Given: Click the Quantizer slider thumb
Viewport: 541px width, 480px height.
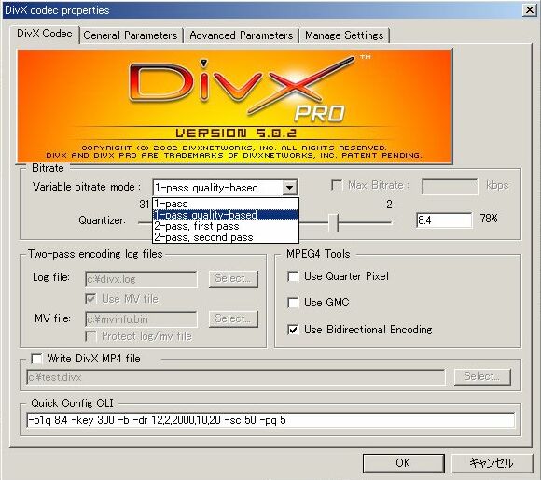Looking at the screenshot, I should 334,222.
